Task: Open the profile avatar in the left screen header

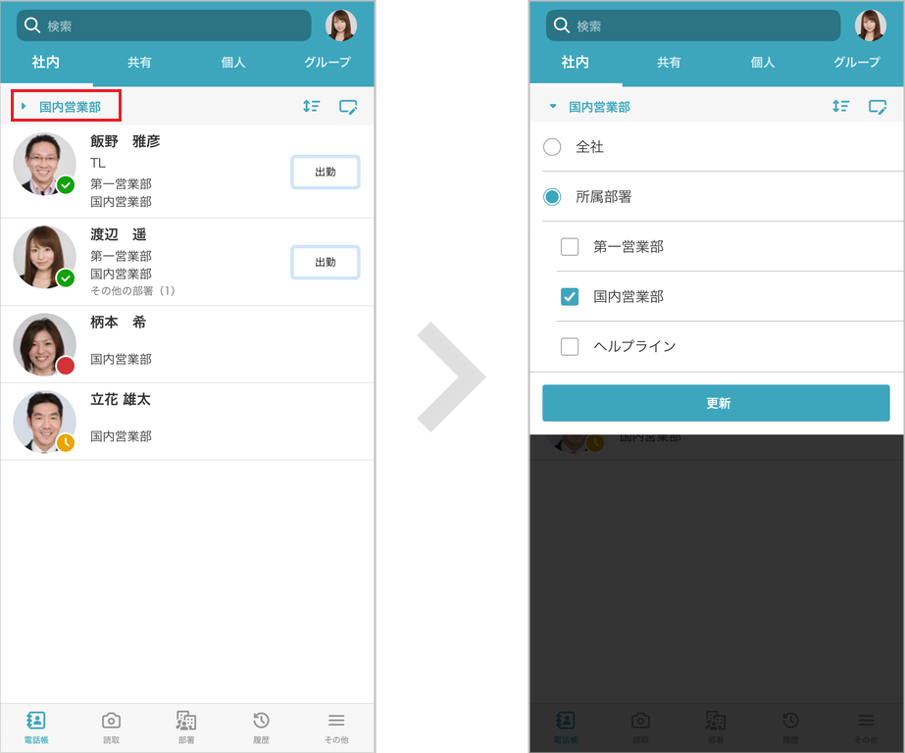Action: tap(341, 25)
